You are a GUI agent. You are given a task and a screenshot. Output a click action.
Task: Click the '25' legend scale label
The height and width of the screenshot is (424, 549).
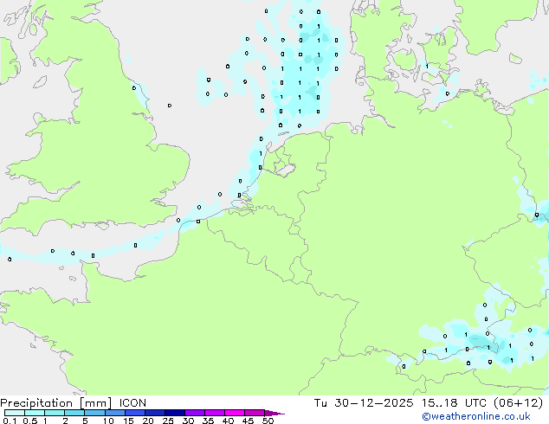168,421
